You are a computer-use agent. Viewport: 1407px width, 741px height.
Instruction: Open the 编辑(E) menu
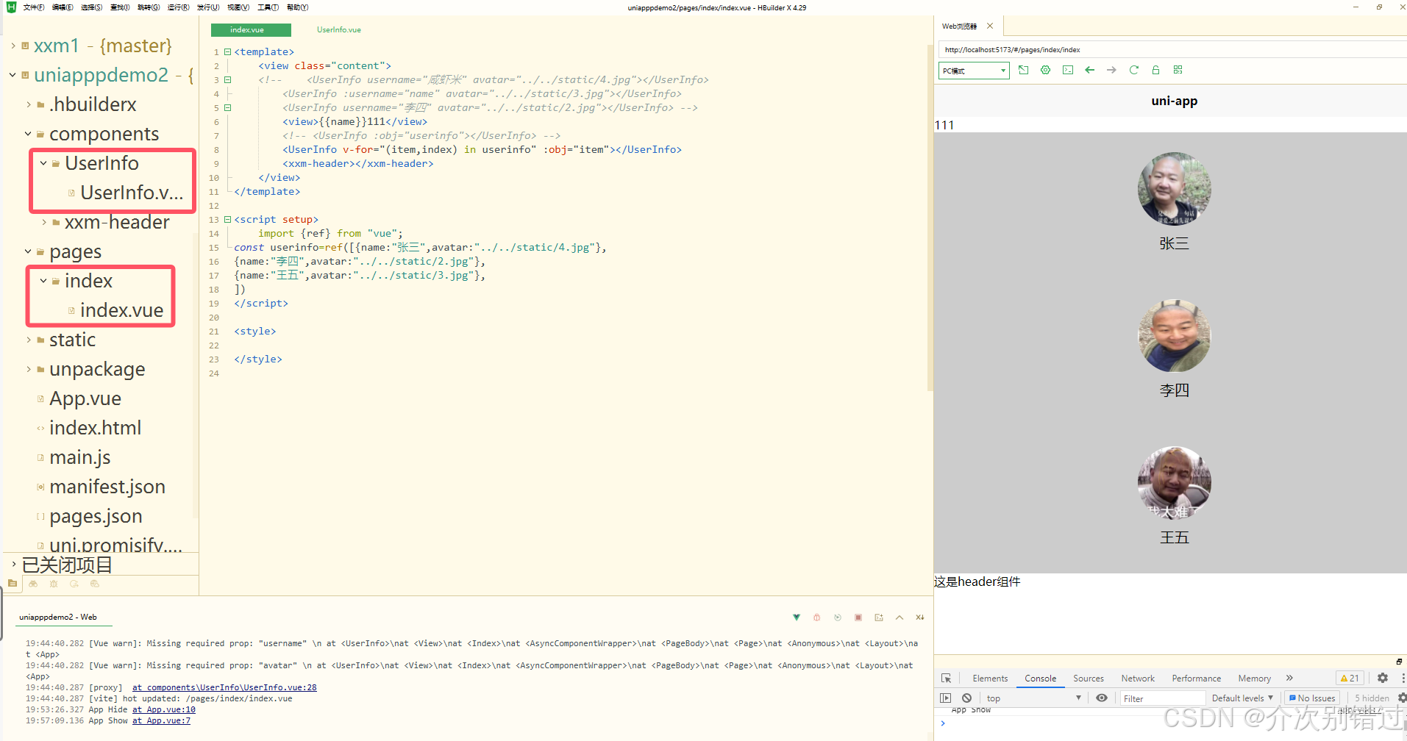(x=63, y=7)
